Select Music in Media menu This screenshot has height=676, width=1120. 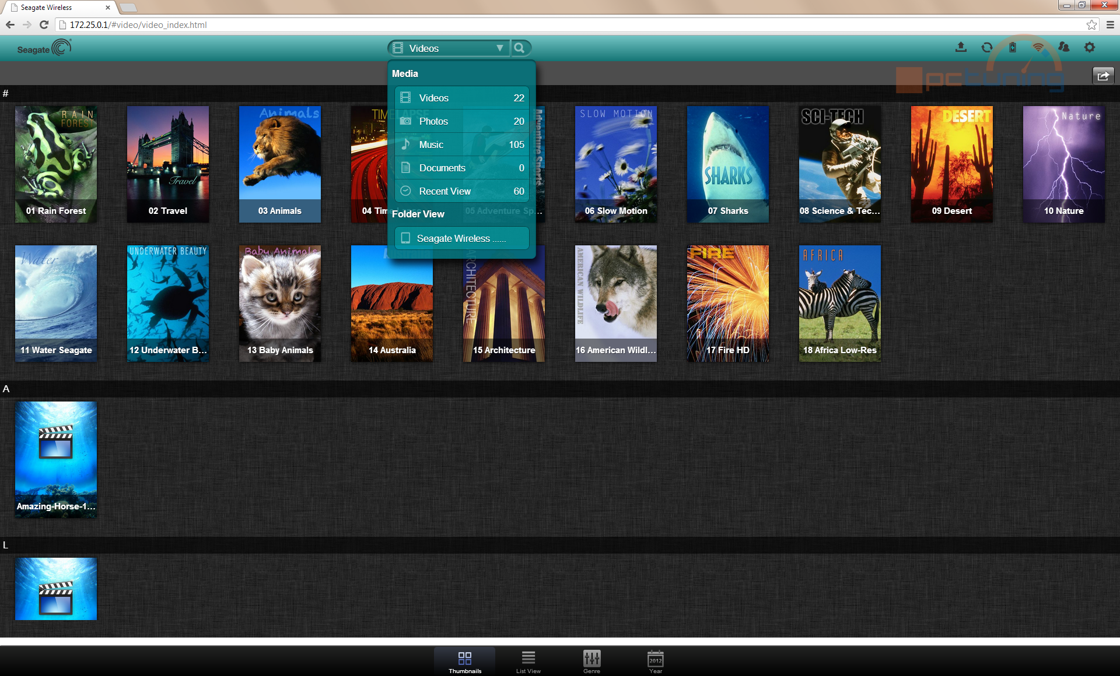[462, 145]
